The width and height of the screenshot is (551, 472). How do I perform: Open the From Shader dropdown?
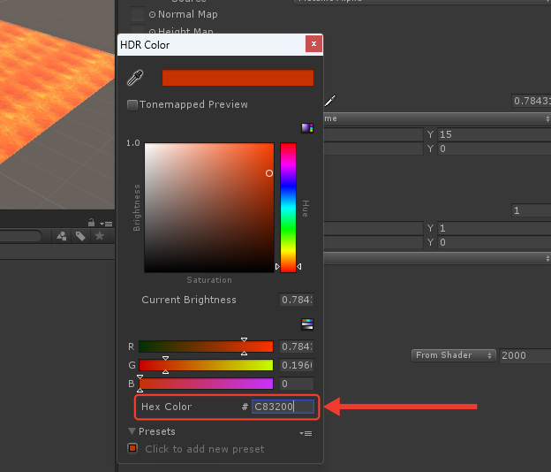pos(453,355)
